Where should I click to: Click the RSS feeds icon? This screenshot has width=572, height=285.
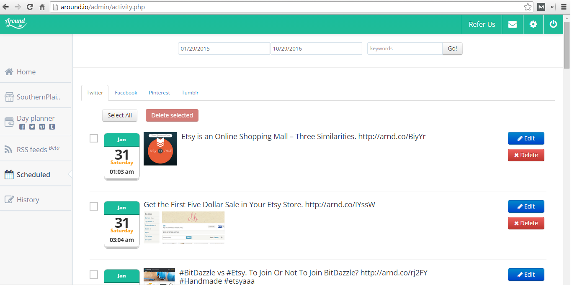point(8,149)
